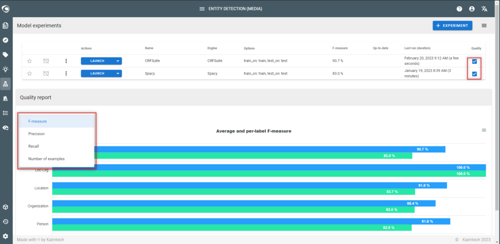Click the CRFSuite name cell

pyautogui.click(x=152, y=61)
